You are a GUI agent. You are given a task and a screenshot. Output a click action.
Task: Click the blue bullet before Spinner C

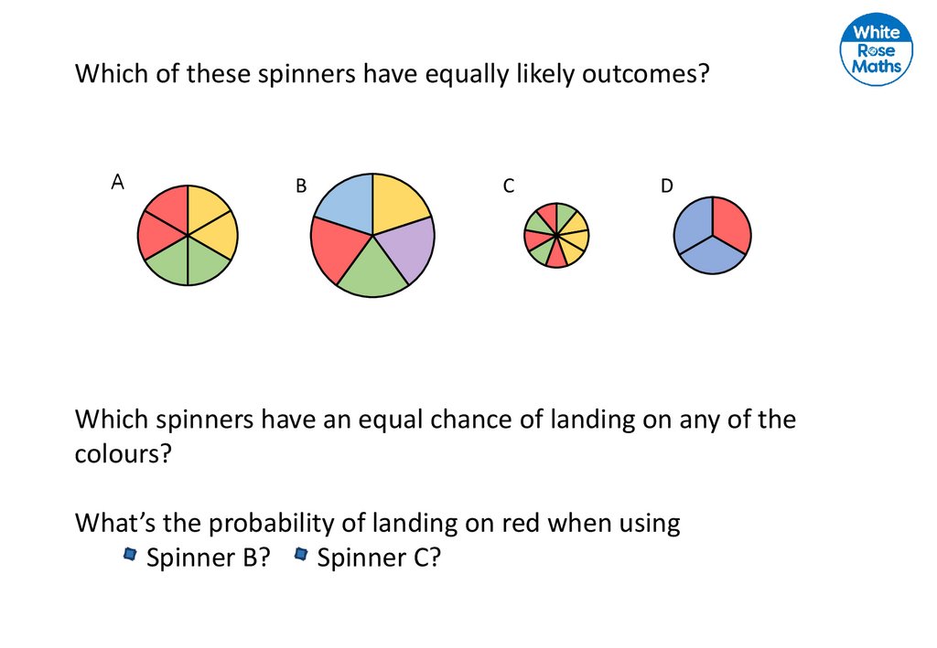300,553
